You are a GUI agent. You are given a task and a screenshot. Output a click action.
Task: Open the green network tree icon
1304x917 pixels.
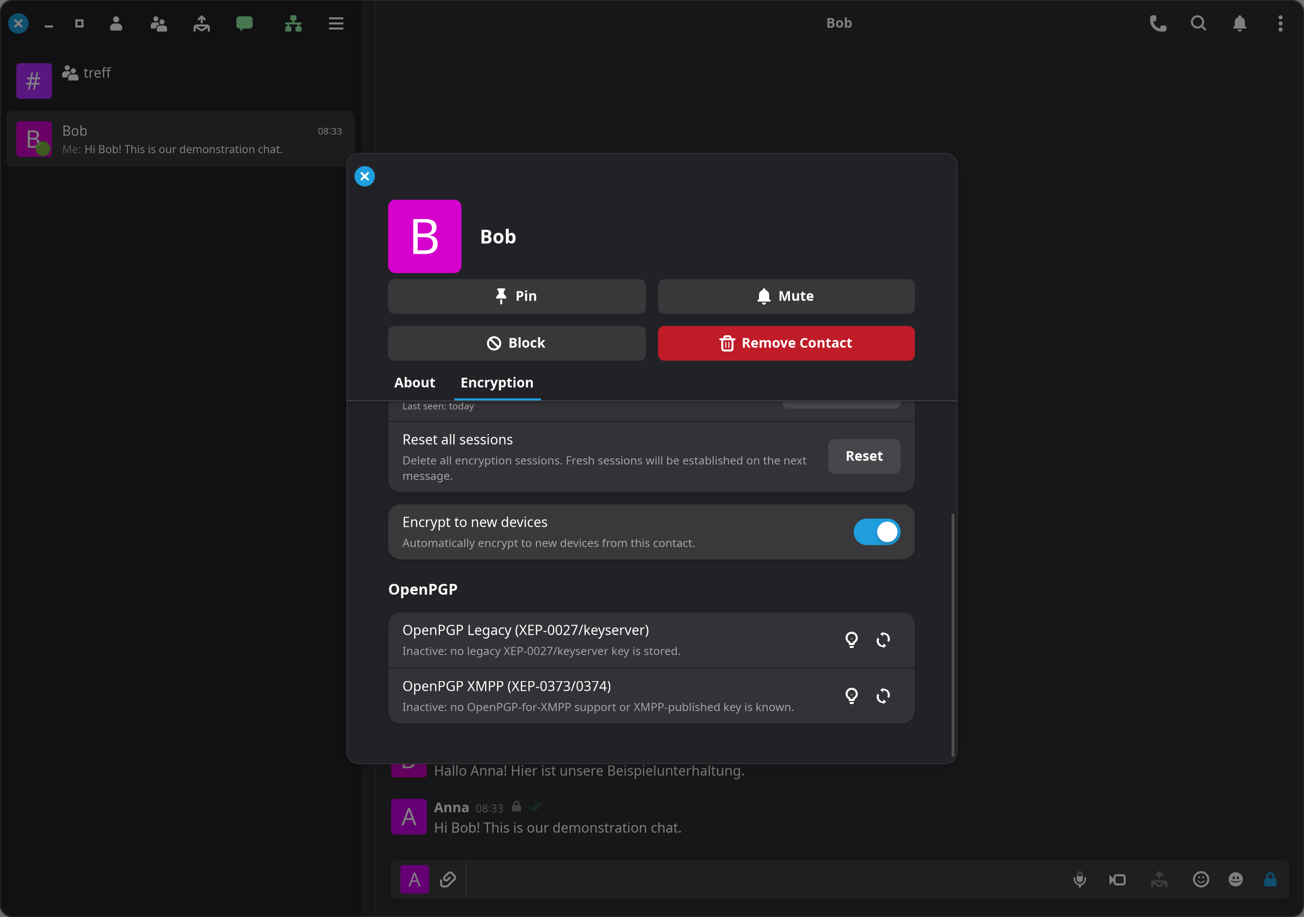pyautogui.click(x=293, y=23)
